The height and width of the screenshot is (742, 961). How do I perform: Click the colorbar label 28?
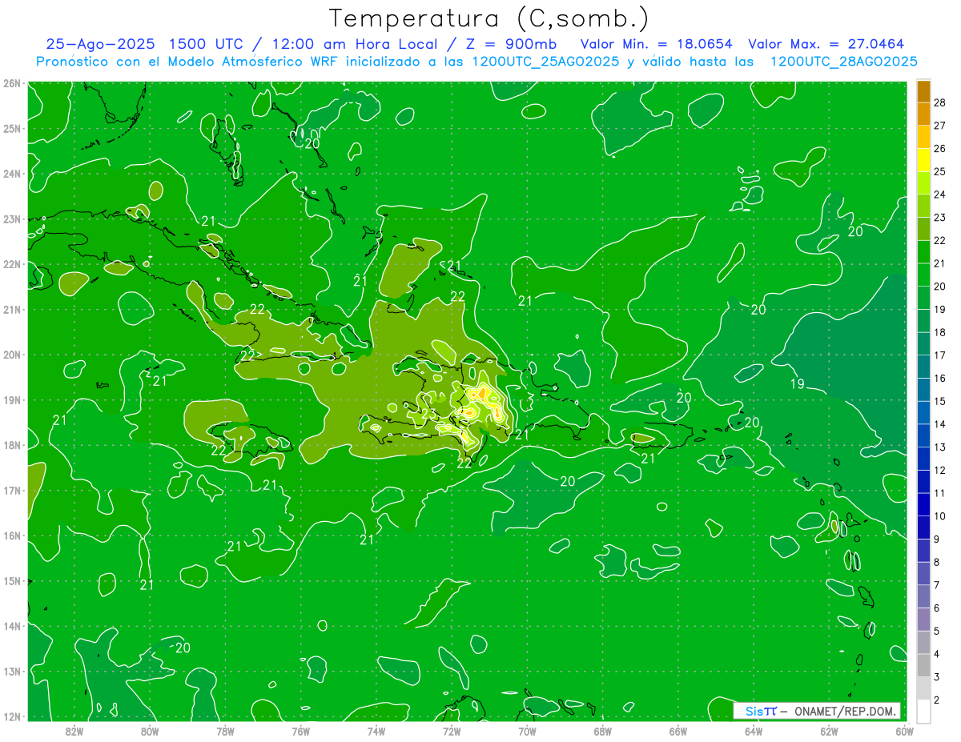[x=940, y=102]
